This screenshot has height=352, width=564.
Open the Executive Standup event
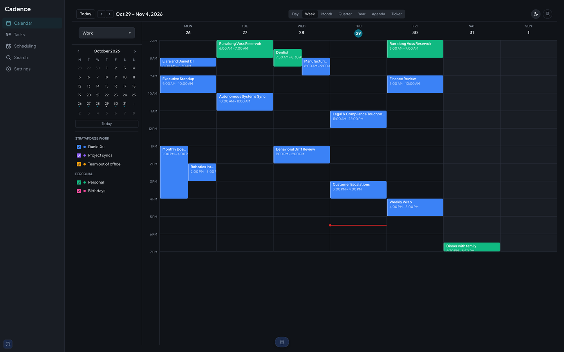188,84
